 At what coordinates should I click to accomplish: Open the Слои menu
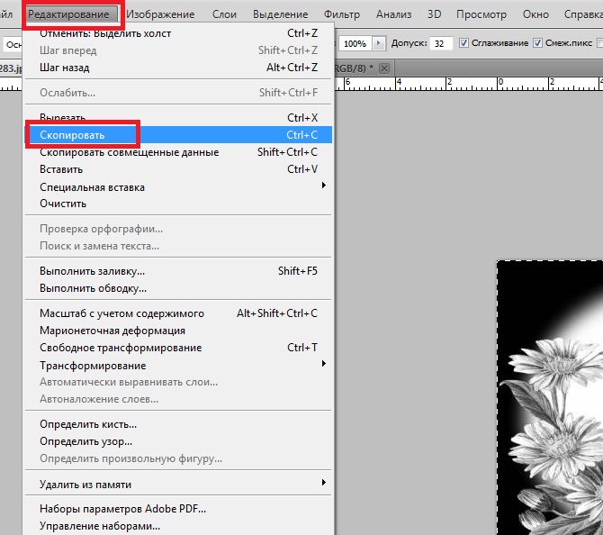coord(224,14)
